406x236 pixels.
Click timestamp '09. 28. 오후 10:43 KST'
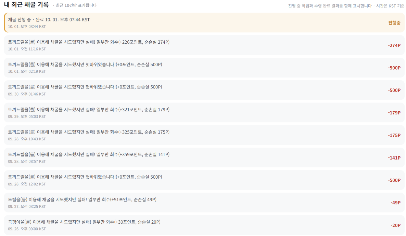point(27,139)
